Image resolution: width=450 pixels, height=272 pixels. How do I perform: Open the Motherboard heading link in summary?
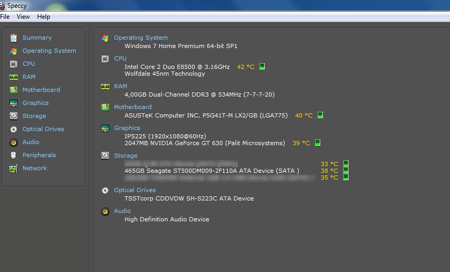click(133, 107)
